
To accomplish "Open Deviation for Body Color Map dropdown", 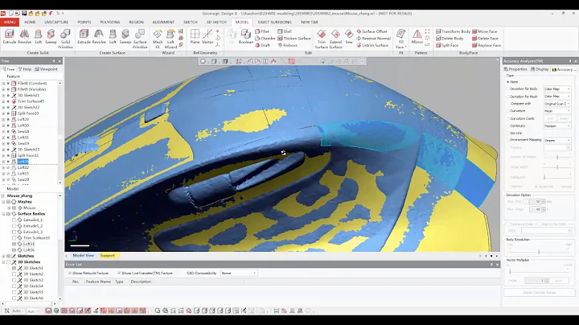I will pyautogui.click(x=557, y=89).
